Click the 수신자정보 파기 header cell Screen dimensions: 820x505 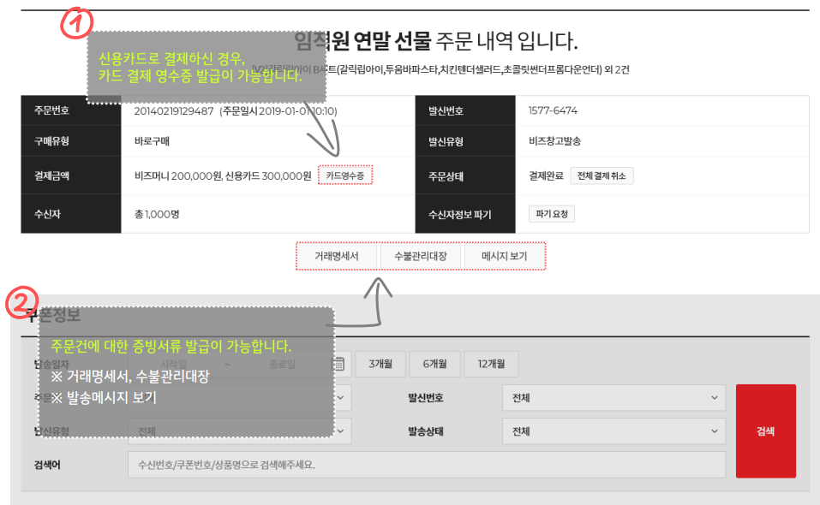click(465, 214)
